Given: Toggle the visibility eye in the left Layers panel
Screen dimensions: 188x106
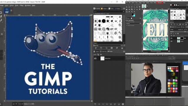Looking at the screenshot, I should click(x=95, y=59).
